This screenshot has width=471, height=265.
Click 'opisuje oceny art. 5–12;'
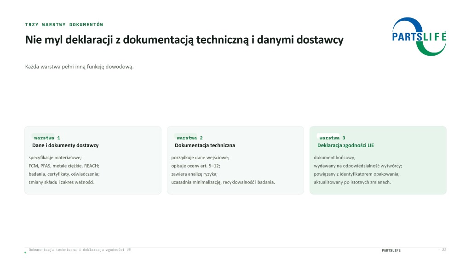click(x=196, y=166)
